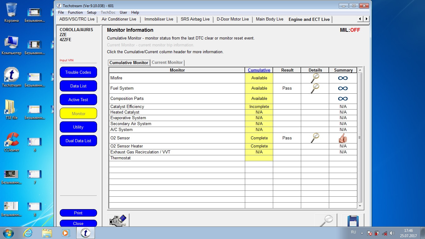
Task: Click the large magnifier icon at bottom
Action: coord(326,220)
